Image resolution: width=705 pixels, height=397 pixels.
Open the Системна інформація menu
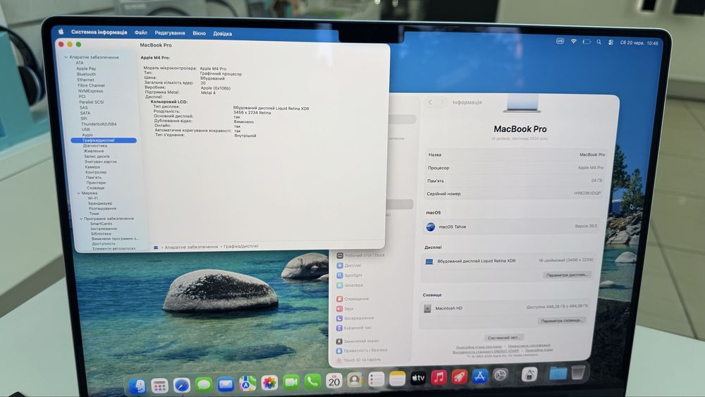click(x=99, y=32)
